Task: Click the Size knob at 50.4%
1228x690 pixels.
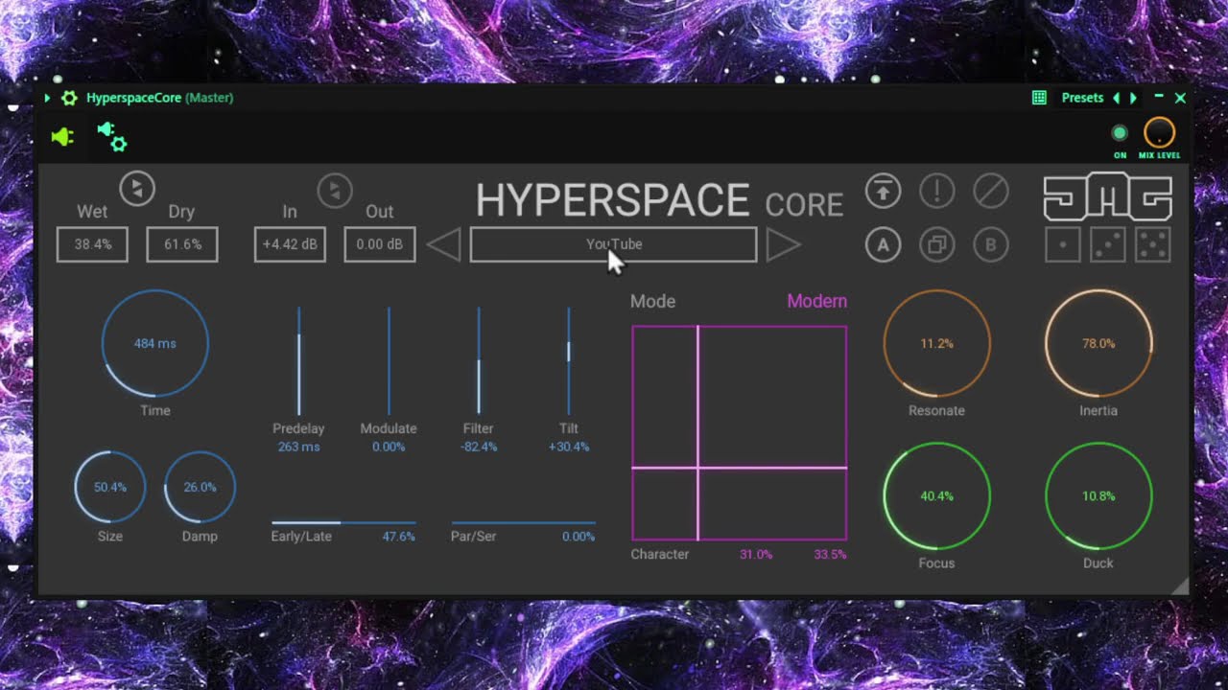Action: click(x=109, y=487)
